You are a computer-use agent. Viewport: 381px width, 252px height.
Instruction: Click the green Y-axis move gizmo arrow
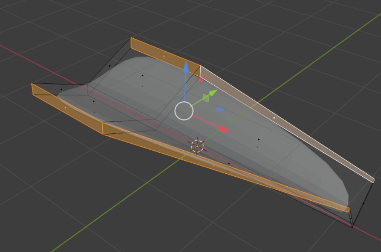click(213, 93)
